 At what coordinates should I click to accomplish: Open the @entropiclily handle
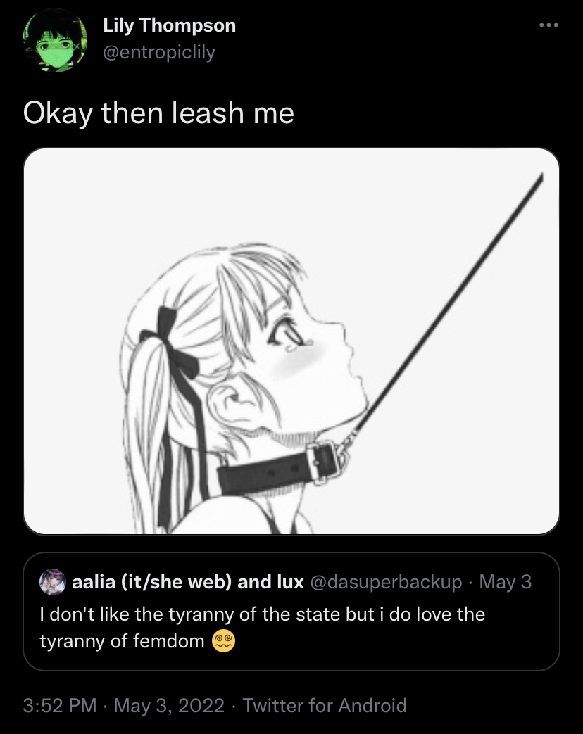[158, 52]
